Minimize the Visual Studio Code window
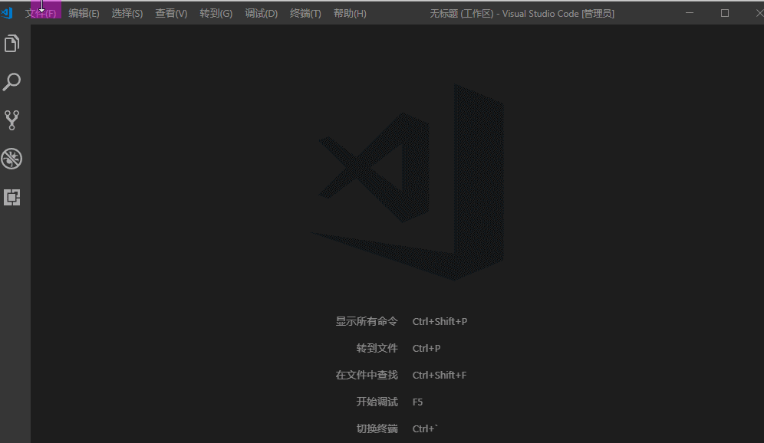The height and width of the screenshot is (443, 764). tap(690, 13)
